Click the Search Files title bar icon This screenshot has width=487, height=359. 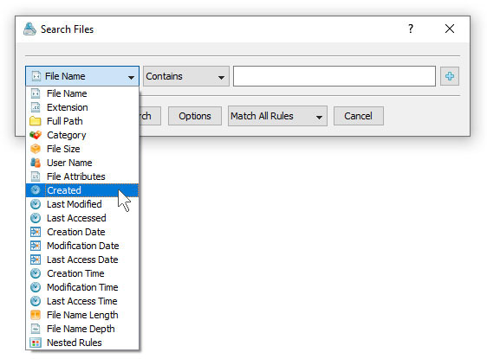pyautogui.click(x=29, y=29)
